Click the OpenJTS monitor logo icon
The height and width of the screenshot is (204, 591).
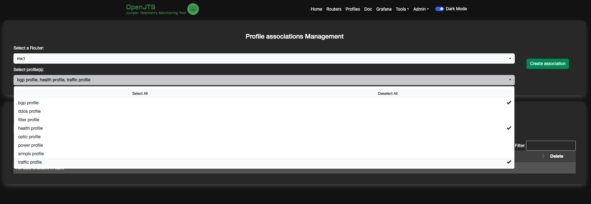193,9
